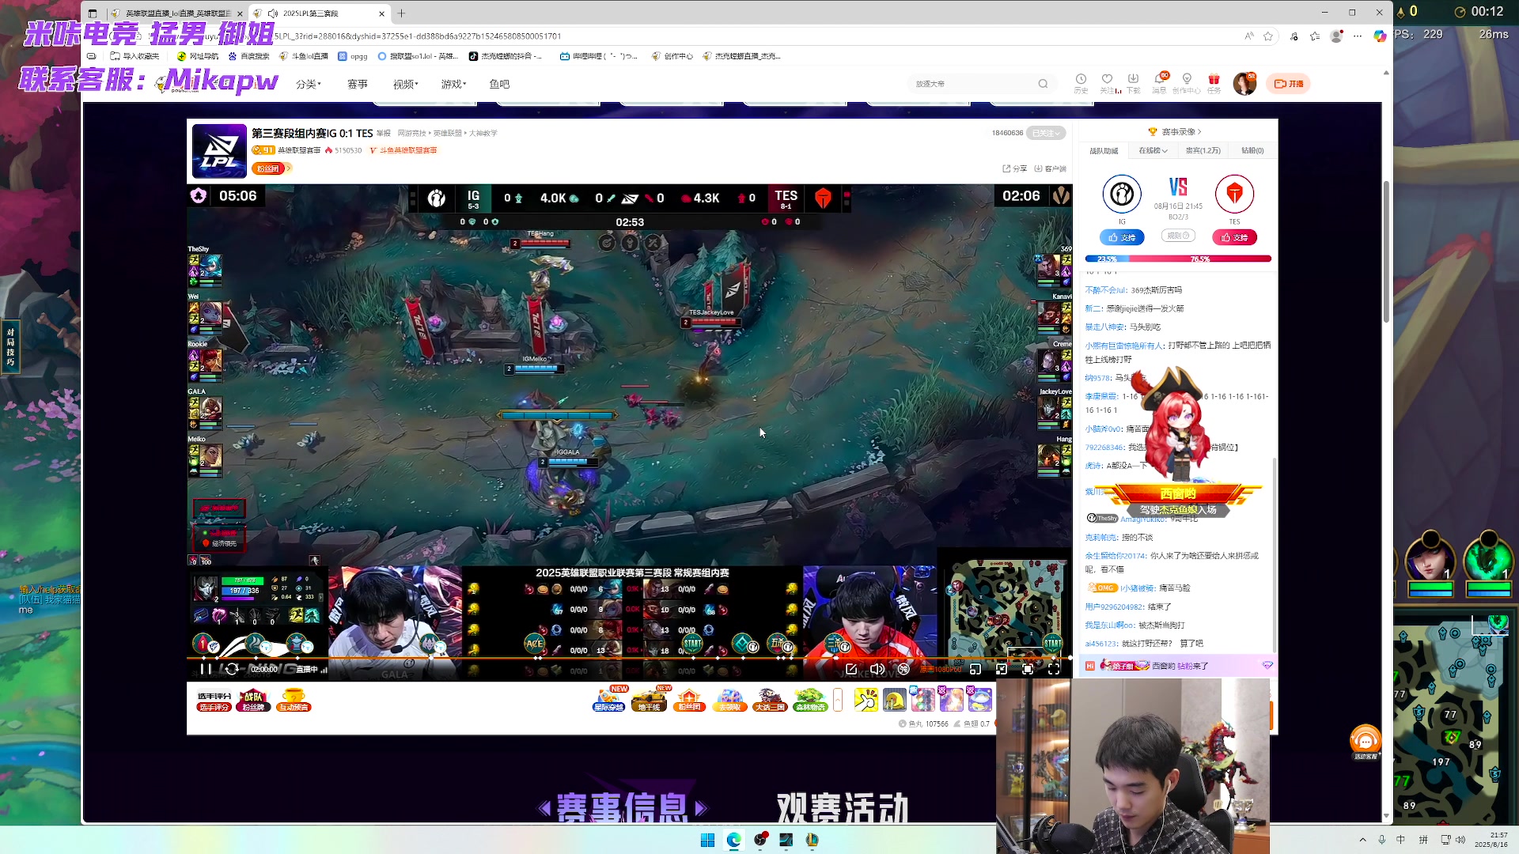This screenshot has height=854, width=1519.
Task: Switch to the 战队助威 tab
Action: tap(1104, 150)
